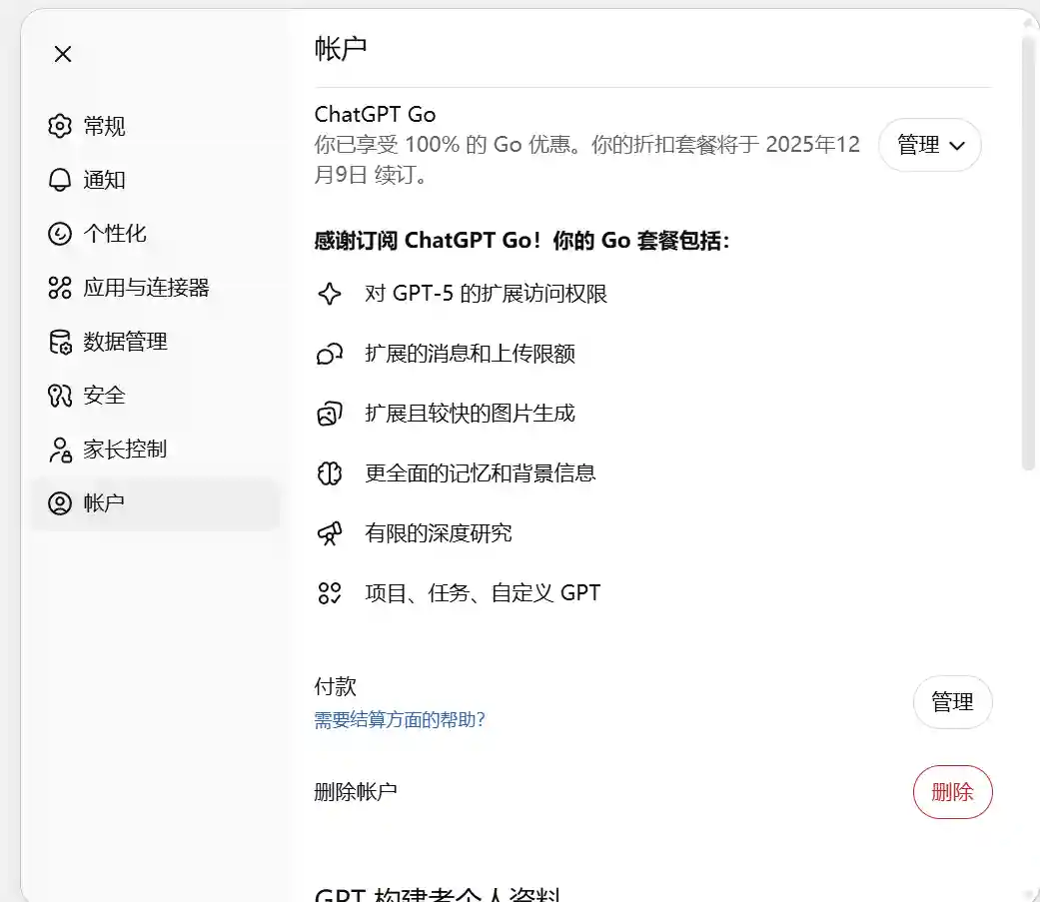Viewport: 1040px width, 902px height.
Task: Click the 应用与连接器 grid icon
Action: 60,288
